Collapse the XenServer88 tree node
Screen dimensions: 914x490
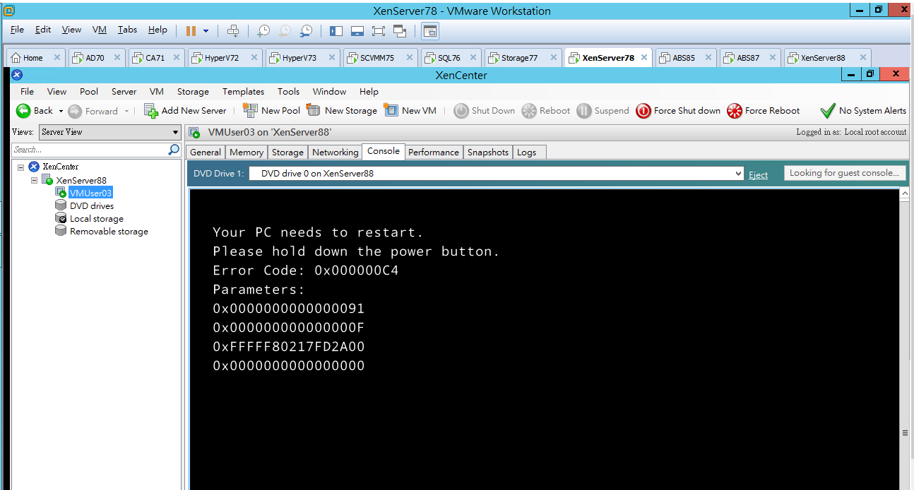tap(34, 181)
